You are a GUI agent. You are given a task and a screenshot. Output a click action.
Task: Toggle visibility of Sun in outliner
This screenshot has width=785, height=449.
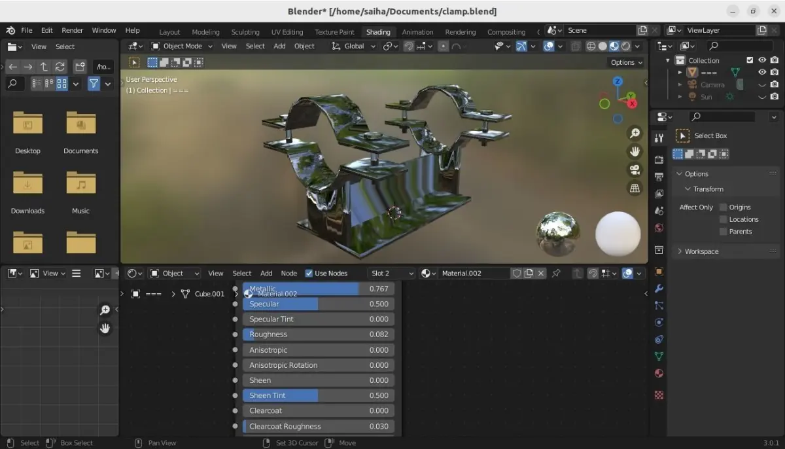[x=762, y=97]
